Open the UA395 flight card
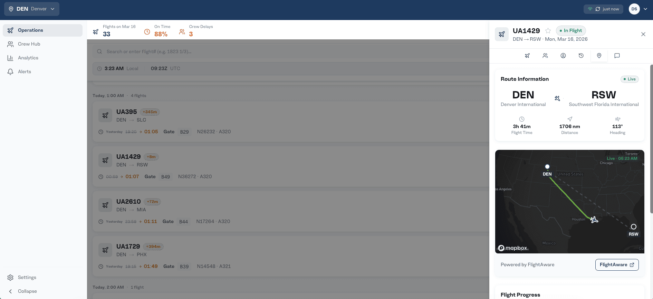 pyautogui.click(x=291, y=122)
